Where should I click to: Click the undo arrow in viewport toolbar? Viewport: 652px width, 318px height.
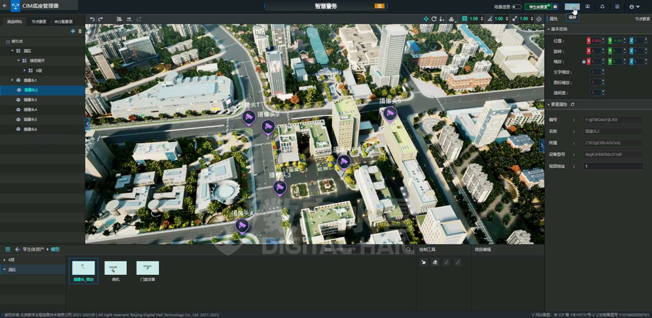click(92, 18)
